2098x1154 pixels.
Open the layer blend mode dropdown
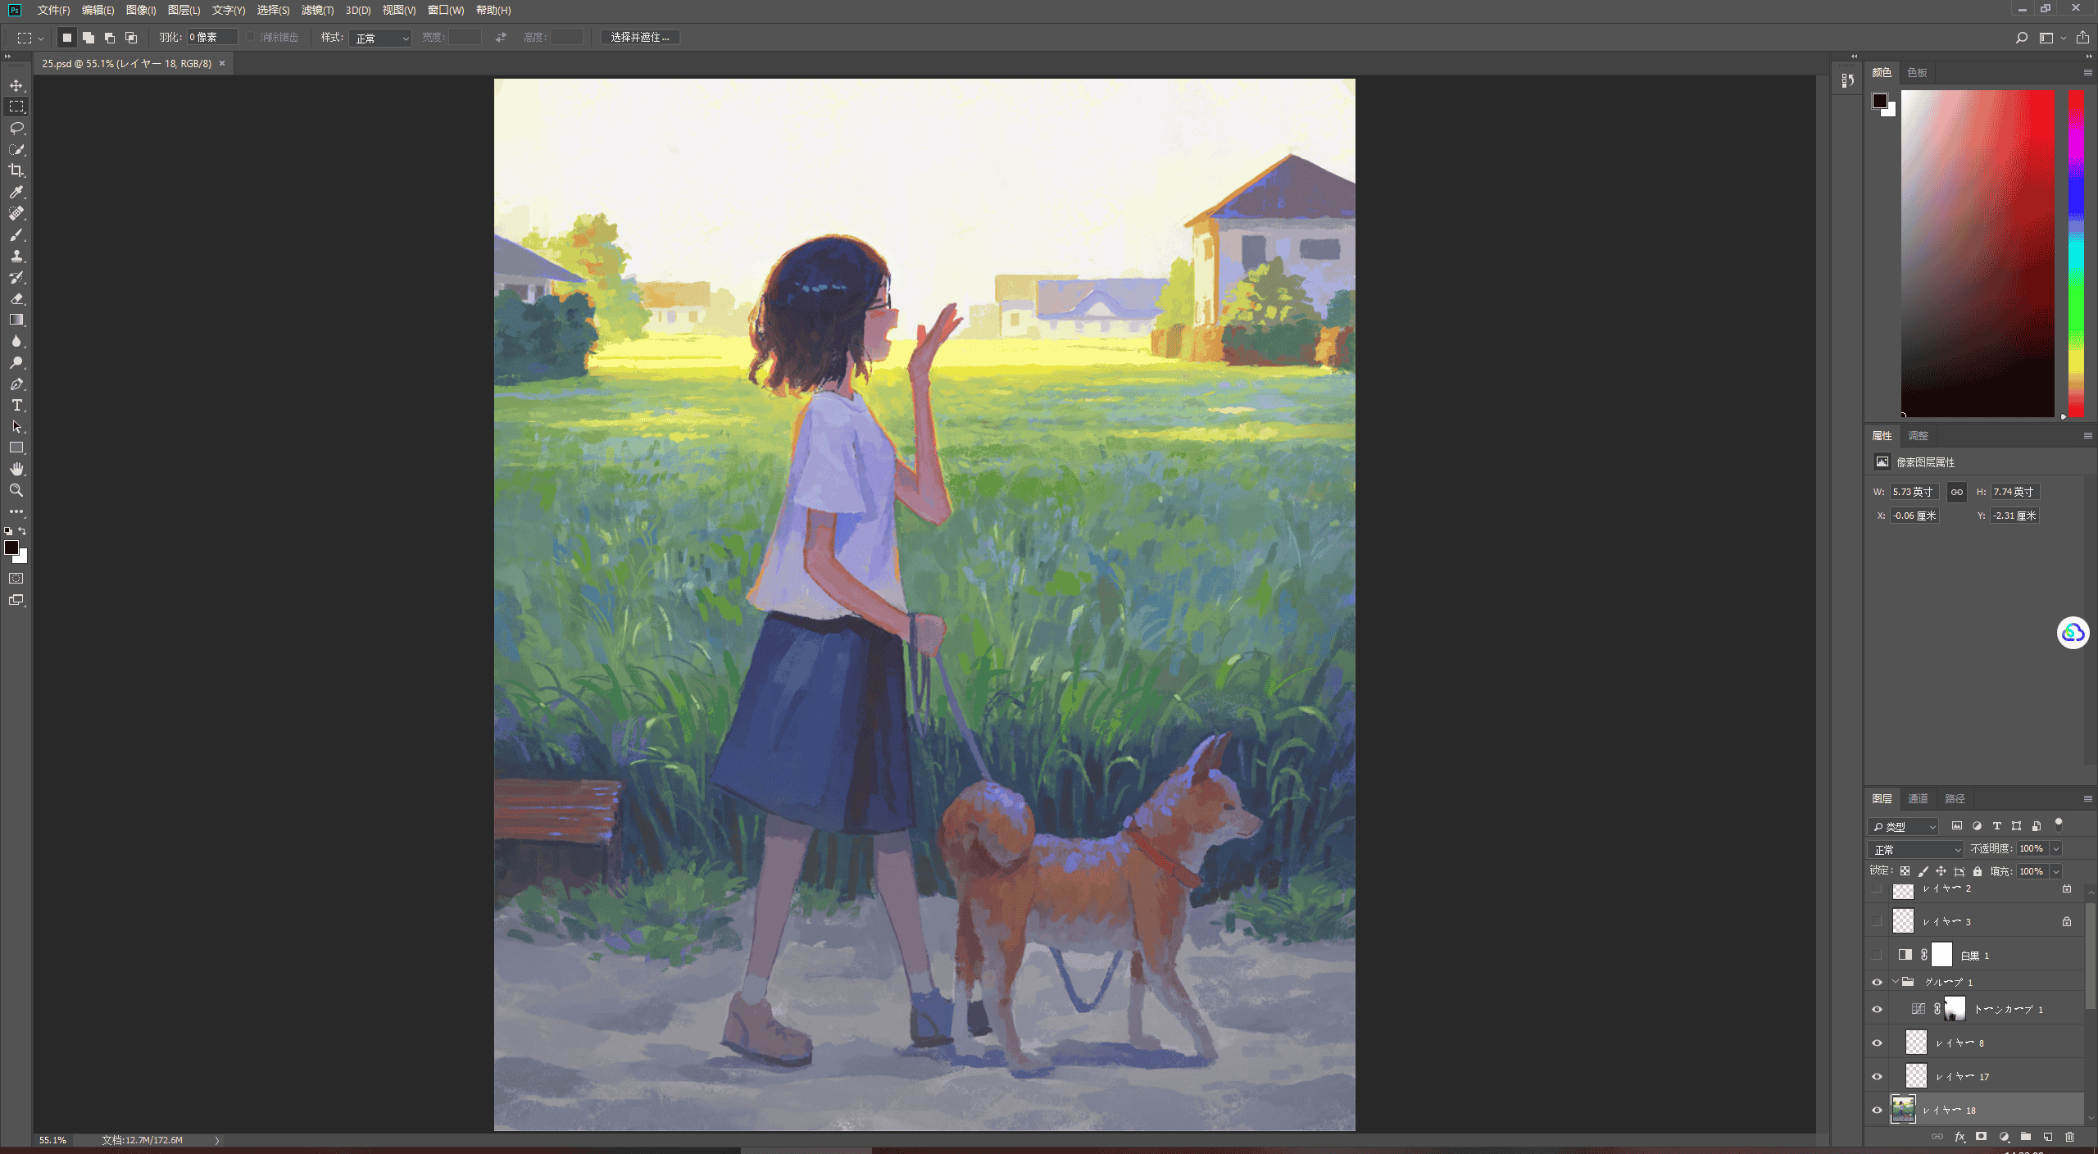1915,849
